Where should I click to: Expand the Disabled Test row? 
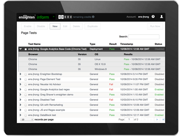click(x=20, y=100)
